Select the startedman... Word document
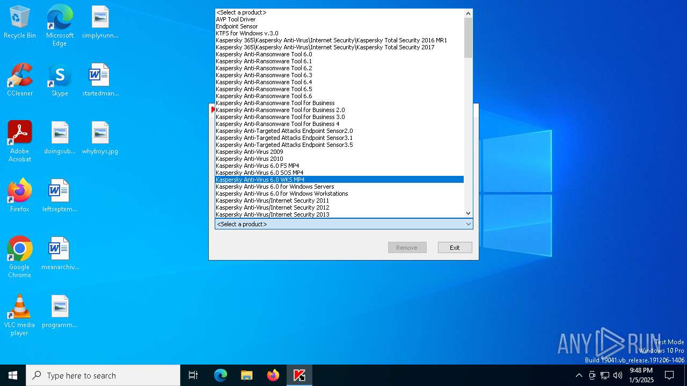Viewport: 687px width, 386px height. coord(100,80)
